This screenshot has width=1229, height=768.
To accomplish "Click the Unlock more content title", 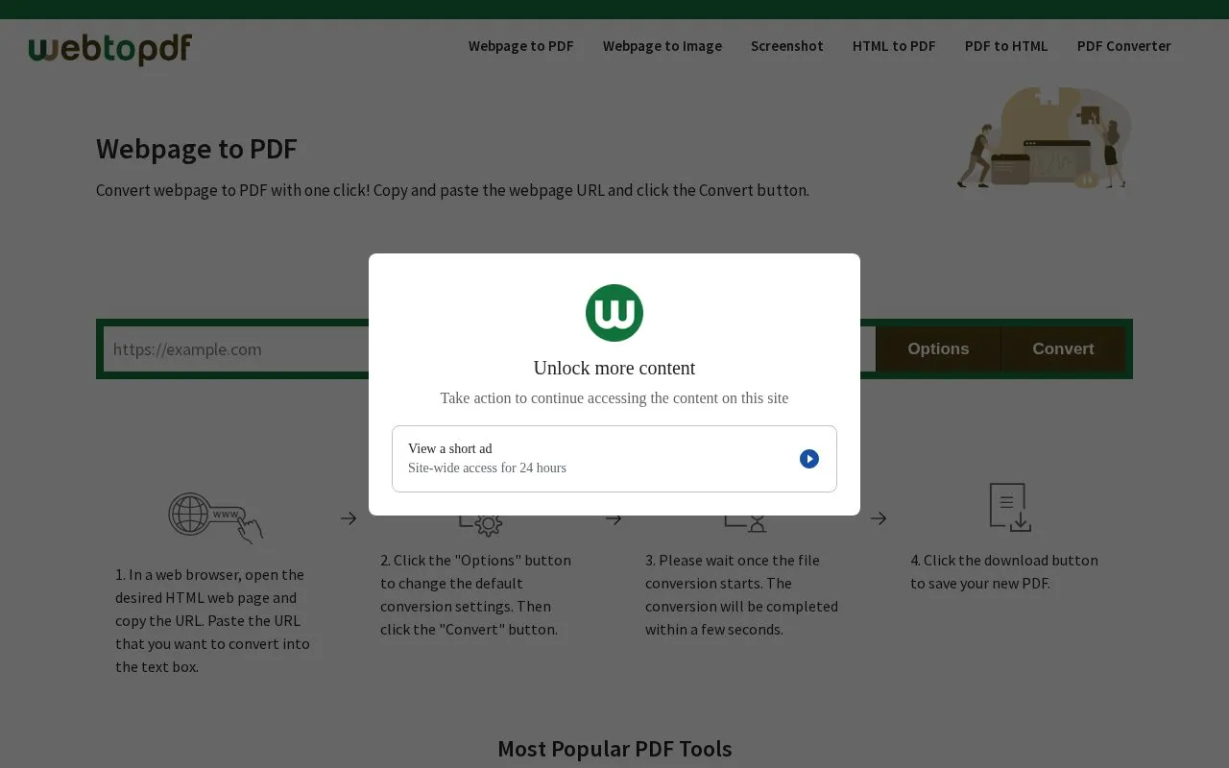I will pyautogui.click(x=614, y=368).
